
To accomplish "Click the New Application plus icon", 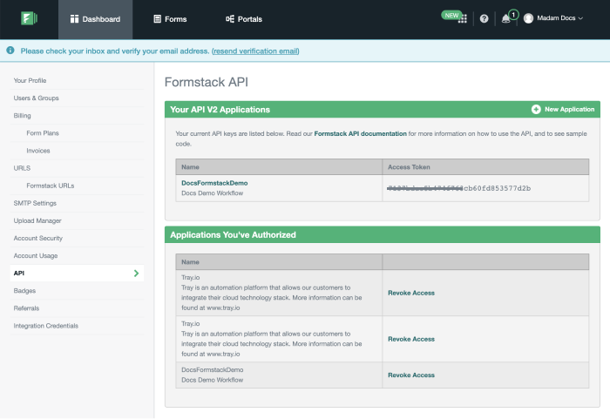I will [x=536, y=110].
